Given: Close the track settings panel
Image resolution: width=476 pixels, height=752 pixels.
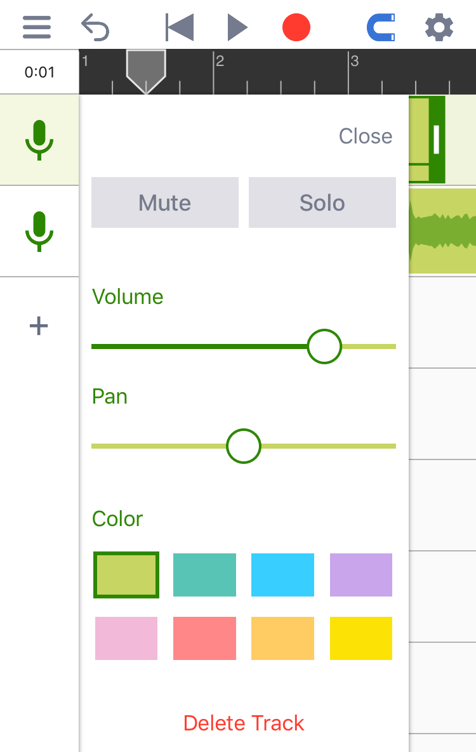Looking at the screenshot, I should [366, 136].
